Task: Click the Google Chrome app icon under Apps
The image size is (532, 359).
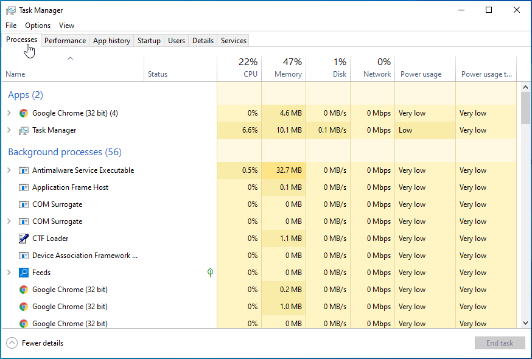Action: pos(24,113)
